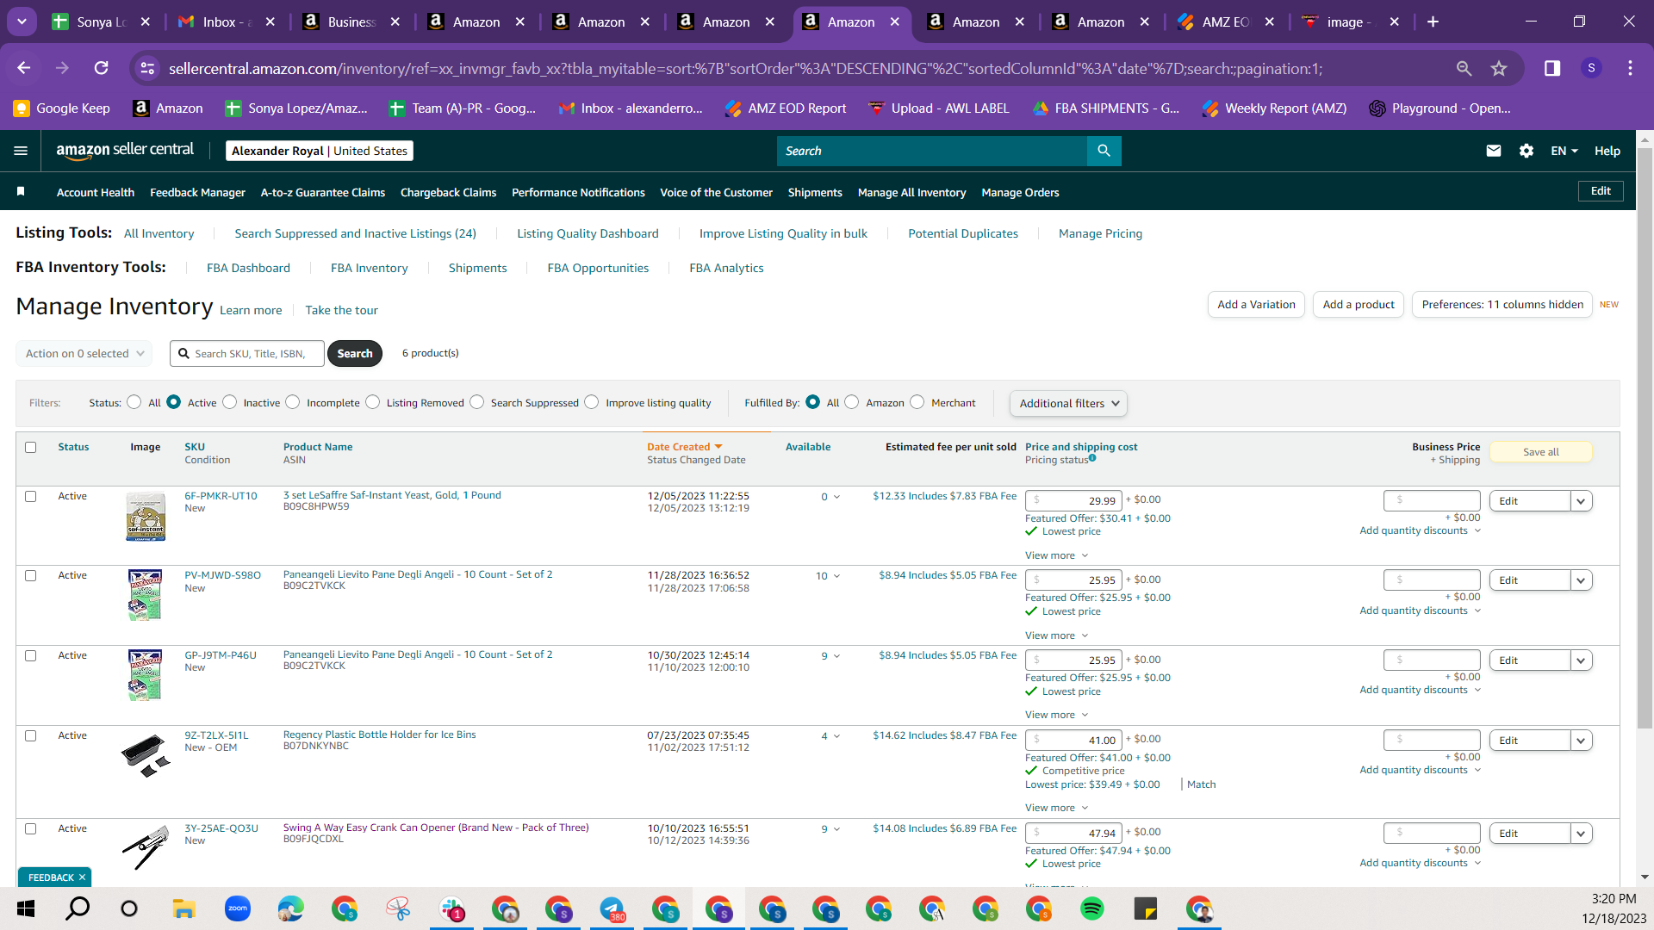Expand Add quantity discounts for Regency bottle holder
Screen dimensions: 1654x930
tap(1420, 770)
